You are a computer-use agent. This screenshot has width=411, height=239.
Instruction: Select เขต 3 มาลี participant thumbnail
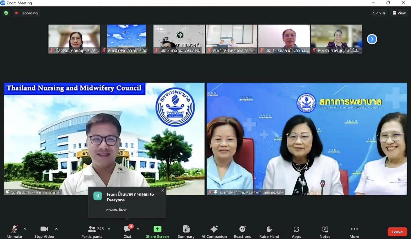click(x=179, y=39)
